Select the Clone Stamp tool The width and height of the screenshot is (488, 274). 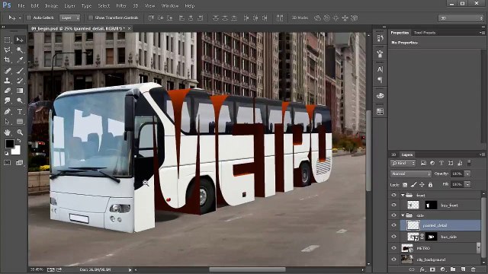pyautogui.click(x=7, y=81)
